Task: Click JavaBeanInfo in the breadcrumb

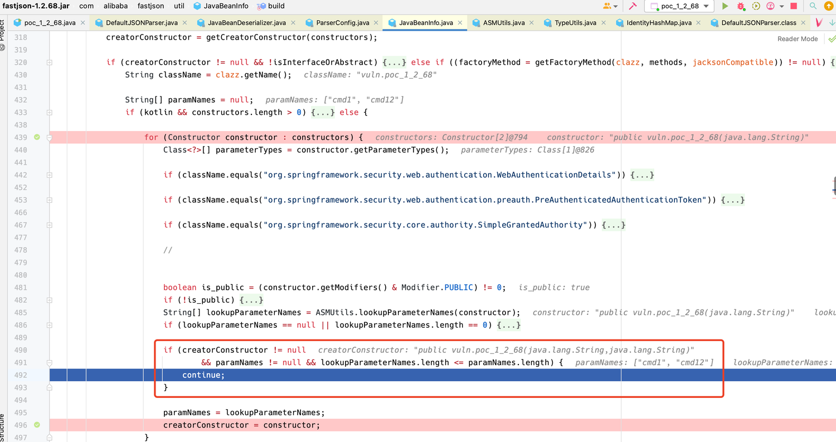Action: (x=221, y=6)
